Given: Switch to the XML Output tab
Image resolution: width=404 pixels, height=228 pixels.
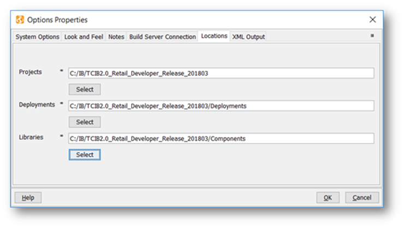Looking at the screenshot, I should [248, 37].
